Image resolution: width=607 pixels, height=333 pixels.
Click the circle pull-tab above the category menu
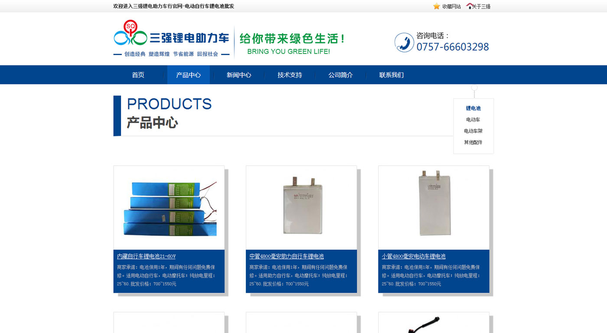[x=474, y=87]
